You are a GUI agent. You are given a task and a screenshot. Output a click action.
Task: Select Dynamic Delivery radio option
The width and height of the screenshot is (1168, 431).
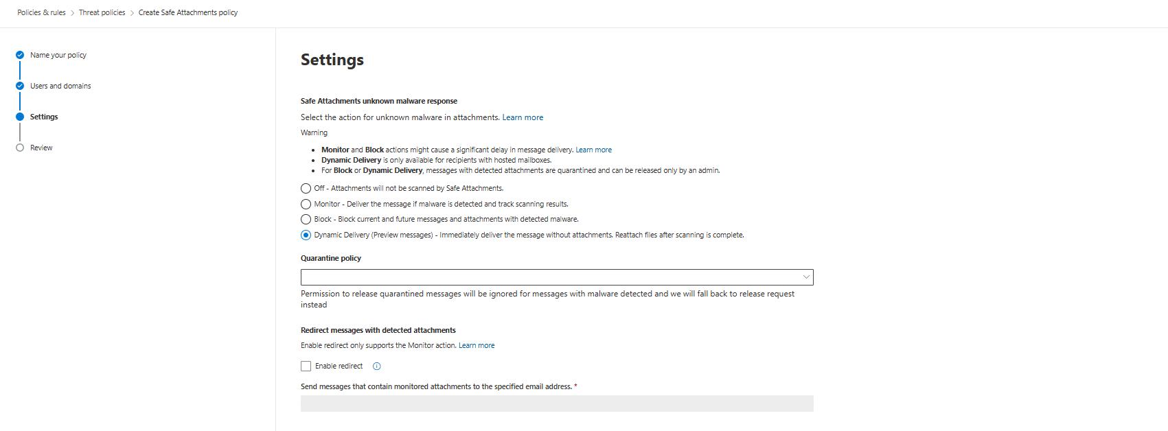coord(306,235)
